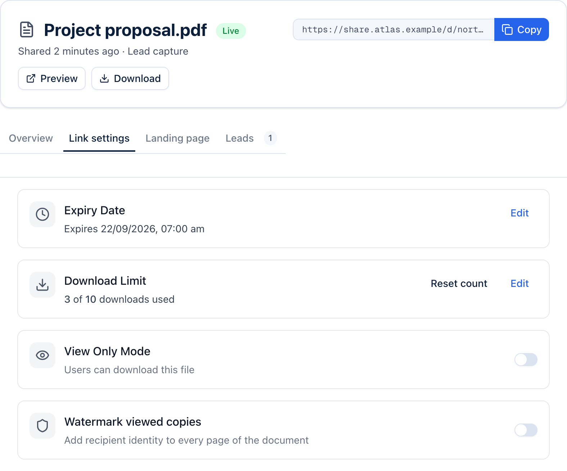Go to the Leads tab
Image resolution: width=567 pixels, height=471 pixels.
coord(251,138)
